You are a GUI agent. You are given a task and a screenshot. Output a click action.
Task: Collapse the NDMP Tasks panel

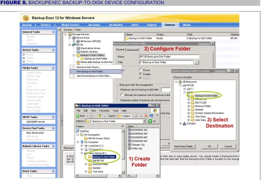pyautogui.click(x=53, y=117)
